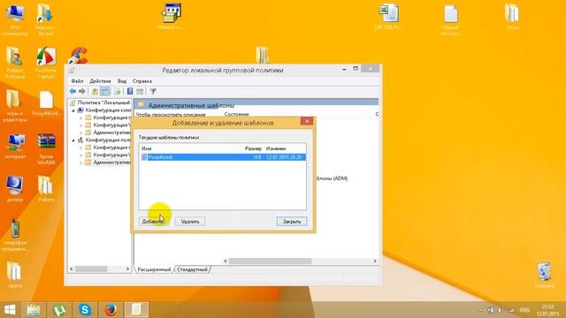Click the Закрыть button in the templates dialog

pos(292,222)
